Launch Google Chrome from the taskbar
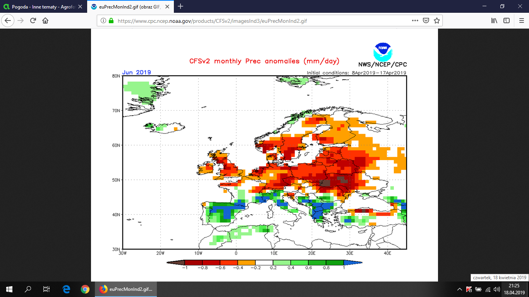 [85, 289]
